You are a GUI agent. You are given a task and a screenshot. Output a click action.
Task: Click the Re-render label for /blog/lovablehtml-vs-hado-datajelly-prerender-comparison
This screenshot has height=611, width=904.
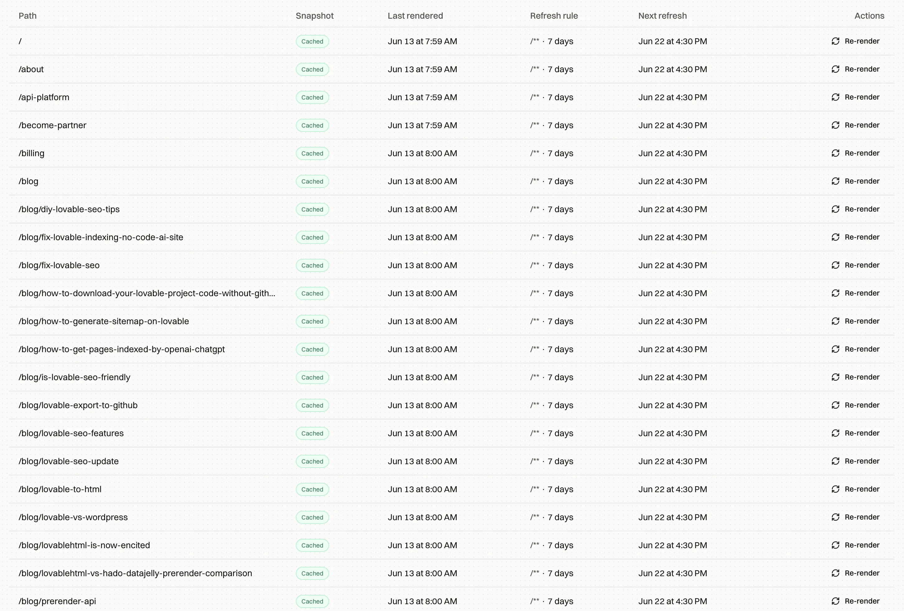coord(862,573)
